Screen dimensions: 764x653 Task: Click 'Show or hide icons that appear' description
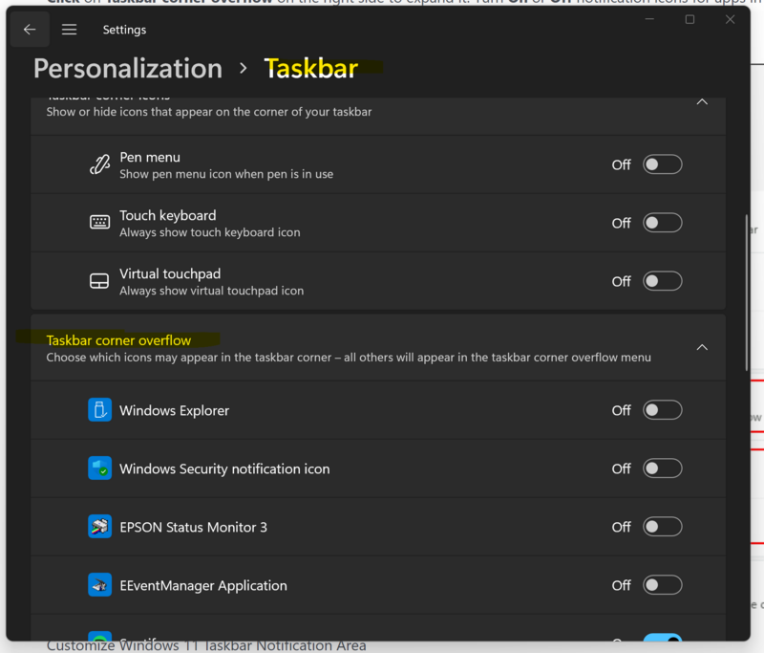point(209,112)
